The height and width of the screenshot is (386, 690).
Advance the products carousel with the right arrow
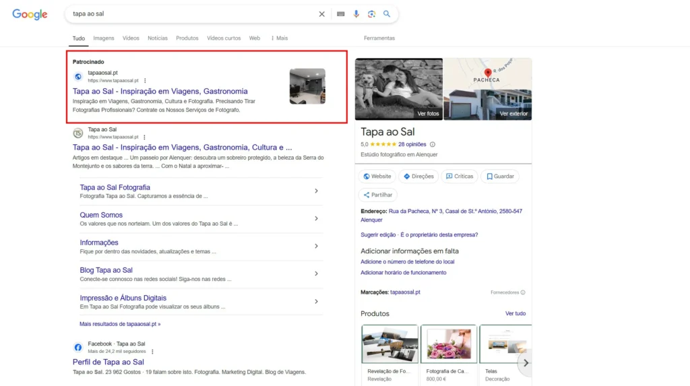pos(526,363)
